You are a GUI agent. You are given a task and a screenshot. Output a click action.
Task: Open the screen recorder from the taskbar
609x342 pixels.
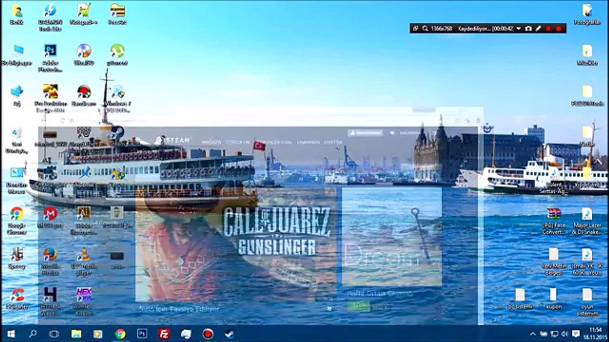208,333
